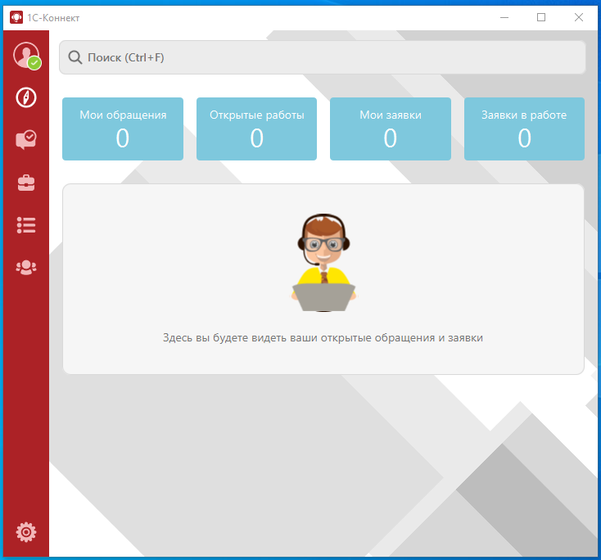Open the chat requests sidebar icon
This screenshot has height=560, width=601.
point(26,140)
